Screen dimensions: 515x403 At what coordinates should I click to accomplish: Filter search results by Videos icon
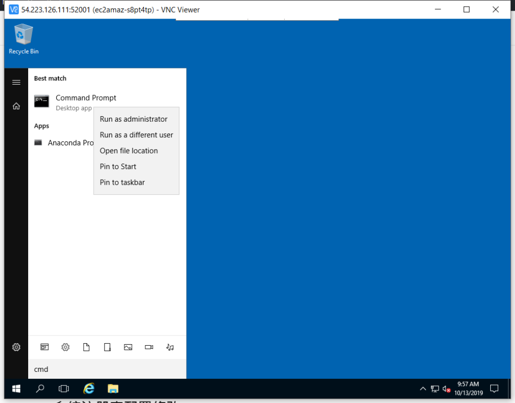click(149, 347)
